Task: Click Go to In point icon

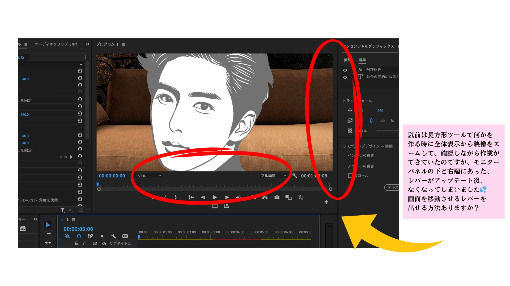Action: click(x=191, y=197)
